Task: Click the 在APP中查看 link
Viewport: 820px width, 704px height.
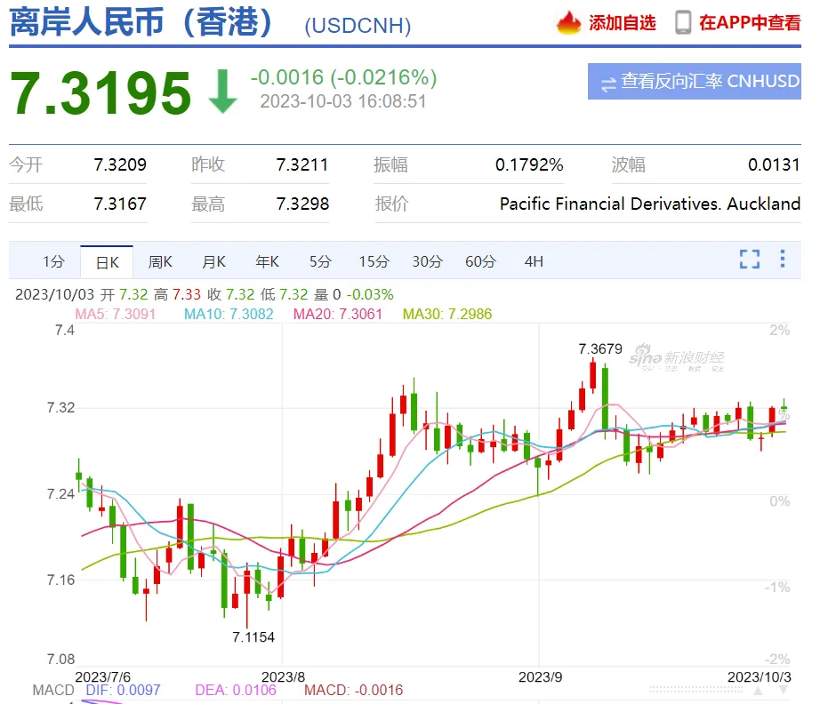Action: pyautogui.click(x=749, y=23)
